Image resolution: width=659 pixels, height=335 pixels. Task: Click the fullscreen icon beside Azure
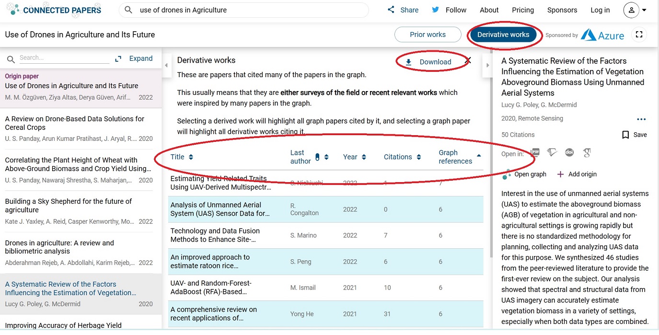(638, 35)
